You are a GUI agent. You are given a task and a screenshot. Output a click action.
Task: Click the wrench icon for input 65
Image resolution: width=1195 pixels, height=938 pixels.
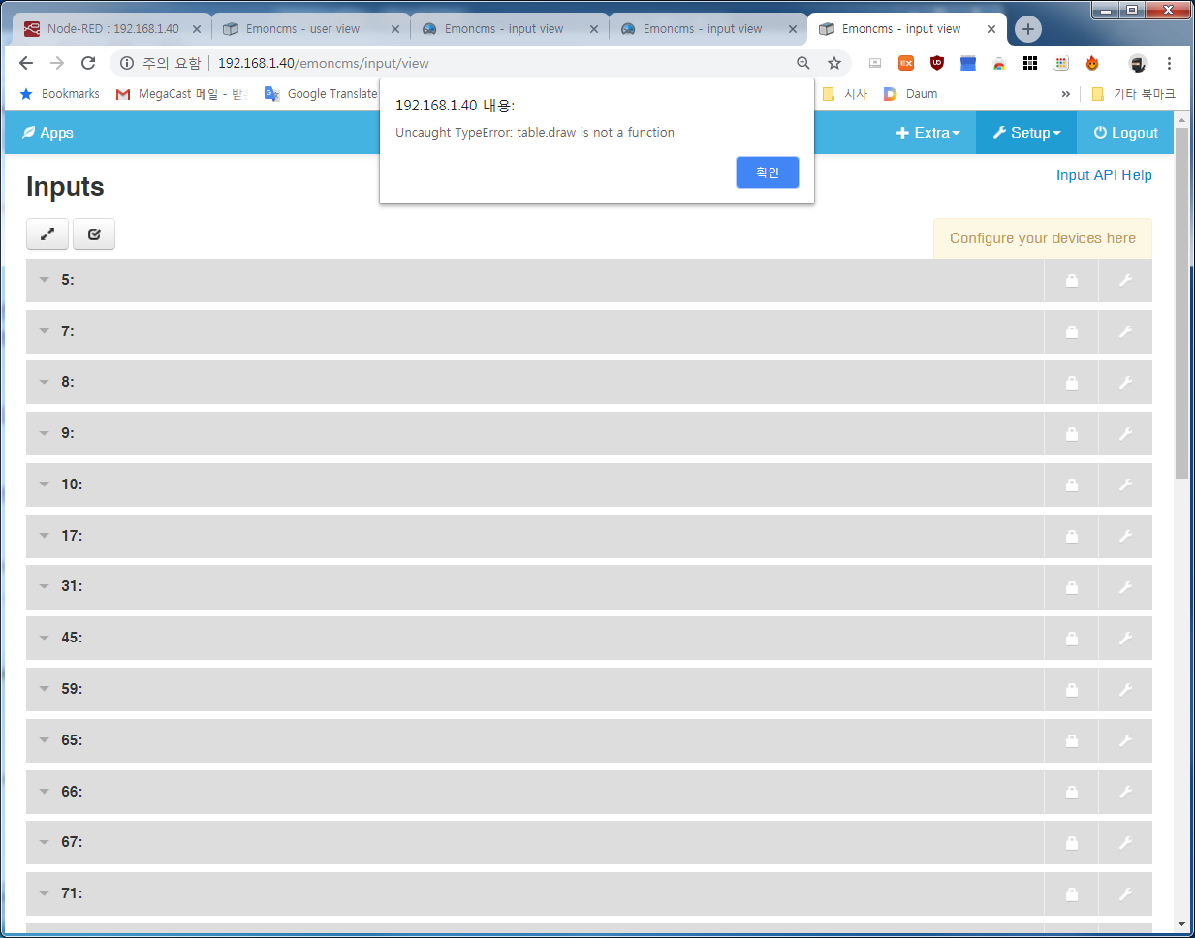tap(1125, 741)
